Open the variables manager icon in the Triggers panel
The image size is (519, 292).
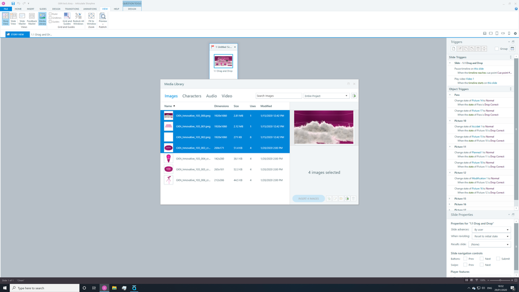(512, 49)
